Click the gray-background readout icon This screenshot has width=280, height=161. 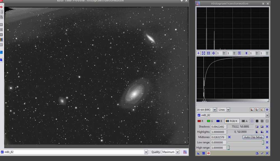[x=262, y=121]
